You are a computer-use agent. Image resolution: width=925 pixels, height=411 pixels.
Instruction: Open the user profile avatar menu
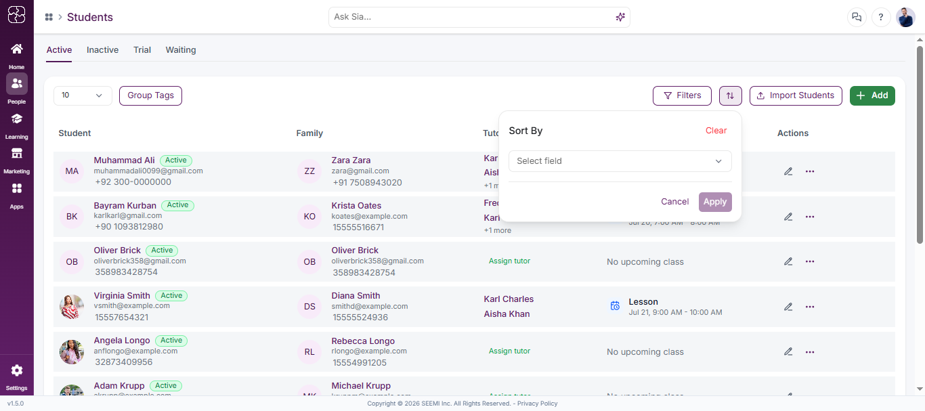[x=905, y=18]
